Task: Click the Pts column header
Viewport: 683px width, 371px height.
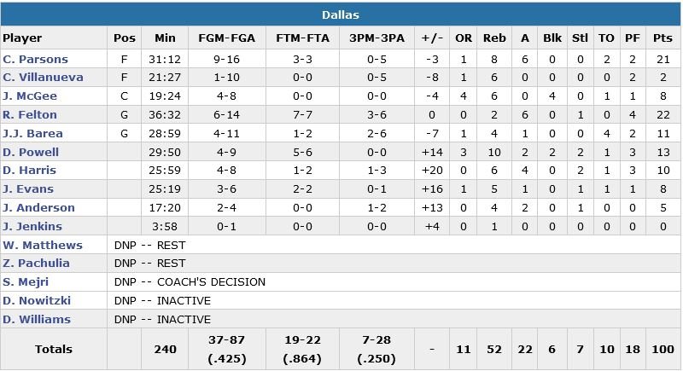Action: [662, 38]
